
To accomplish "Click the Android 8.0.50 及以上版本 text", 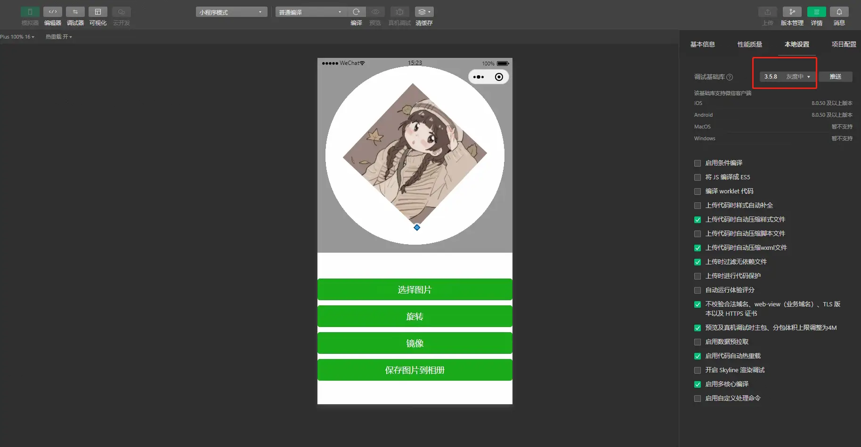I will (x=832, y=115).
